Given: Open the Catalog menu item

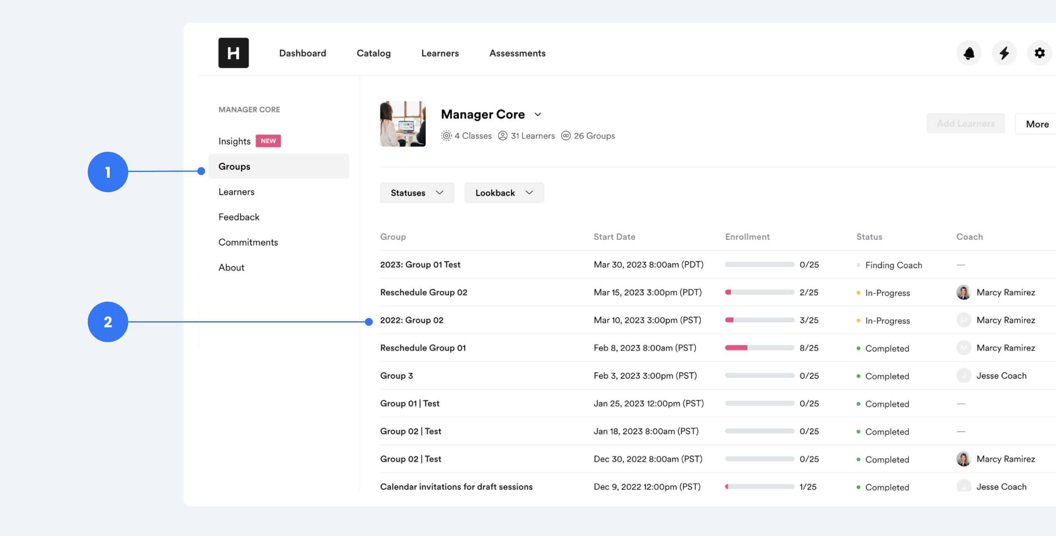Looking at the screenshot, I should point(373,53).
